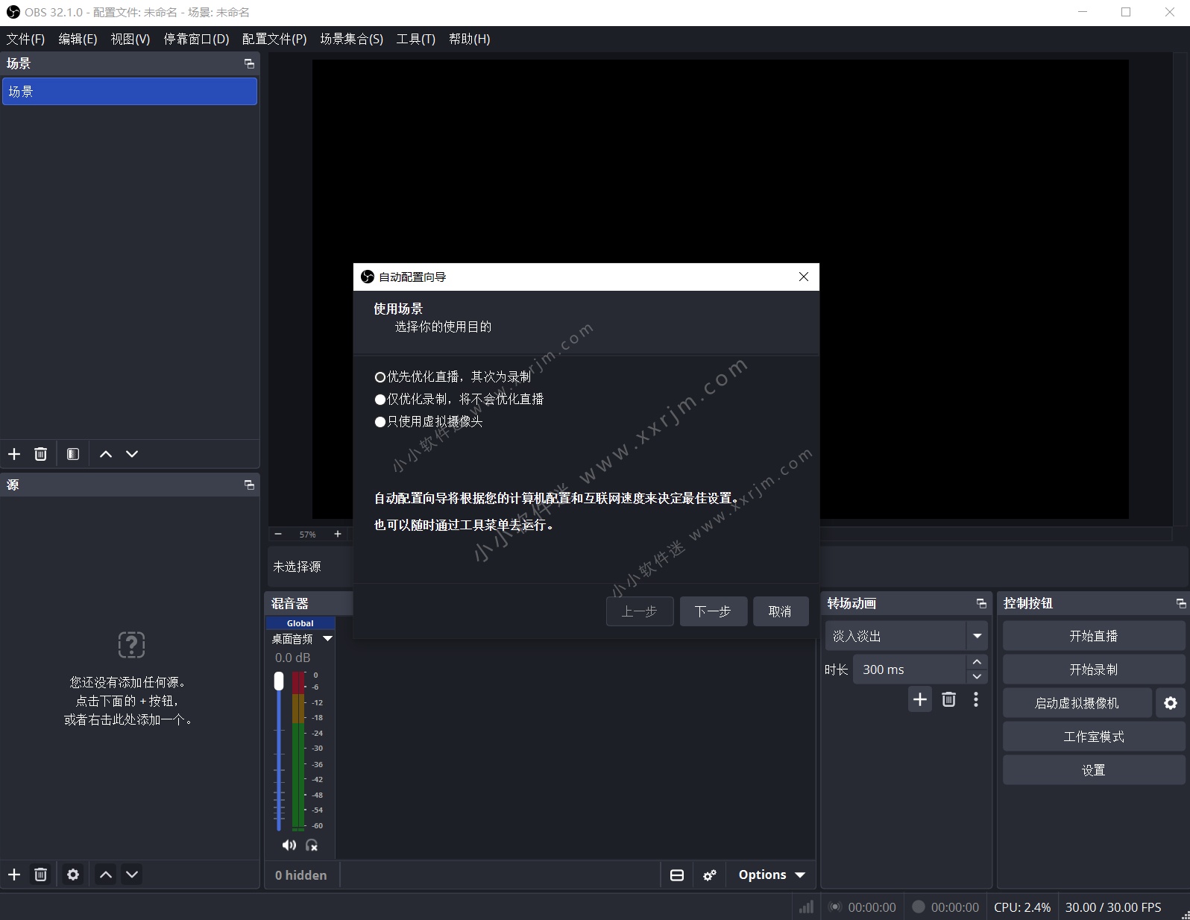Select 仅优化录制 radio option
The height and width of the screenshot is (920, 1190).
tap(380, 400)
